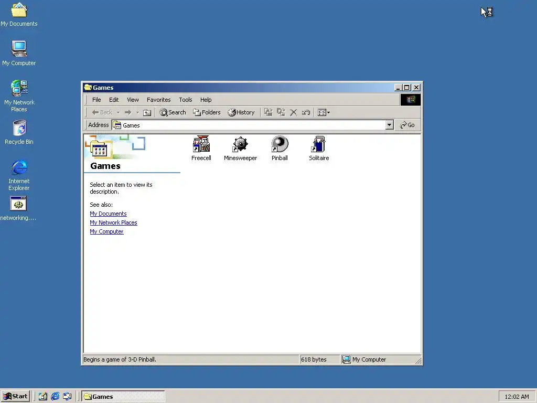Click the Back toolbar button
Viewport: 537px width, 403px height.
102,112
